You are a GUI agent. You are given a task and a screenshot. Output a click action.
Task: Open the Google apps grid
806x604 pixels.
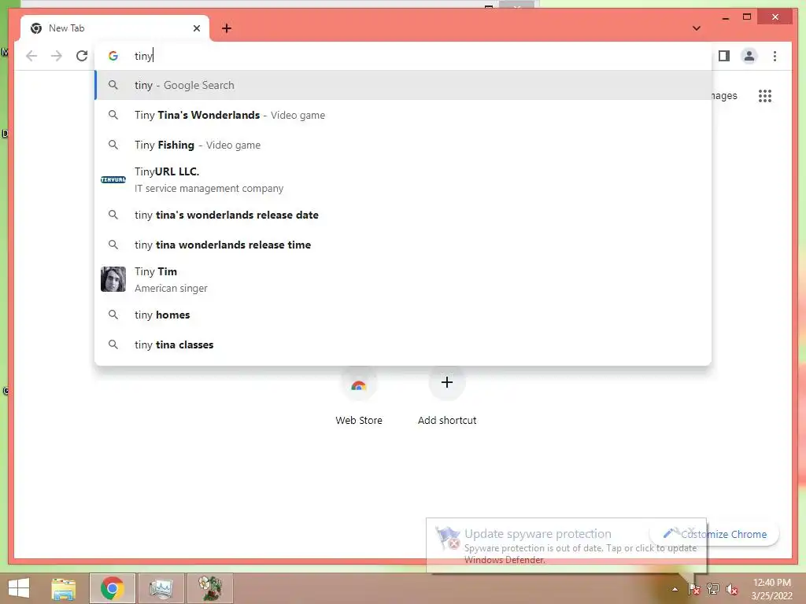[x=765, y=96]
